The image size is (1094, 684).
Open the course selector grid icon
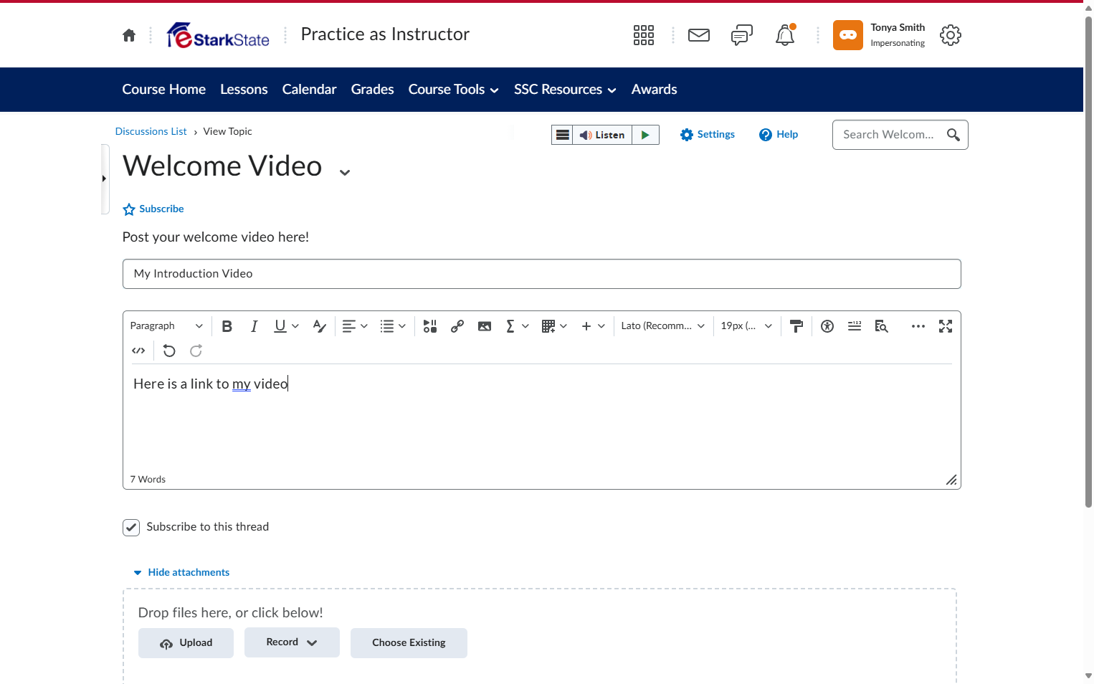[644, 35]
